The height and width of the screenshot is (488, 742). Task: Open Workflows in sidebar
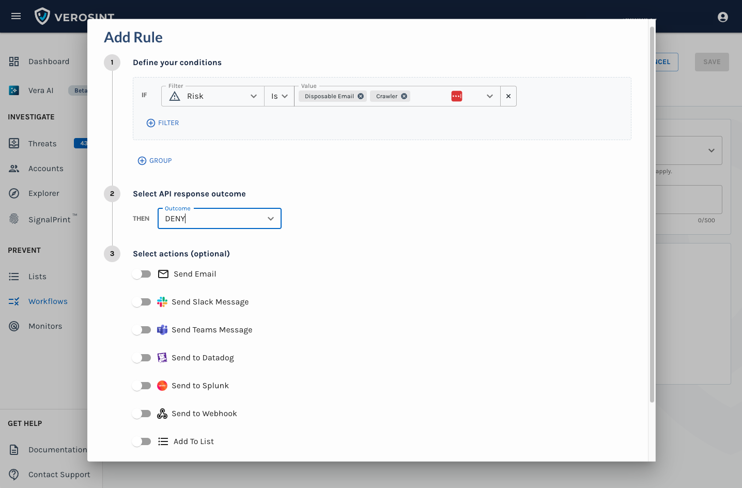pos(48,301)
